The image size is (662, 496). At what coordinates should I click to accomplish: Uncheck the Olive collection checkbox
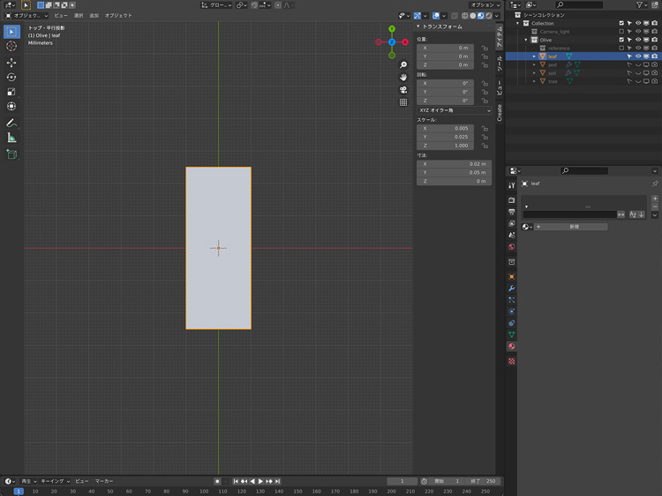[x=621, y=40]
